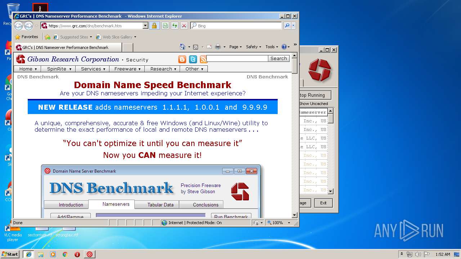This screenshot has height=259, width=461.
Task: Switch to DNS Benchmark taskbar icon
Action: click(89, 254)
